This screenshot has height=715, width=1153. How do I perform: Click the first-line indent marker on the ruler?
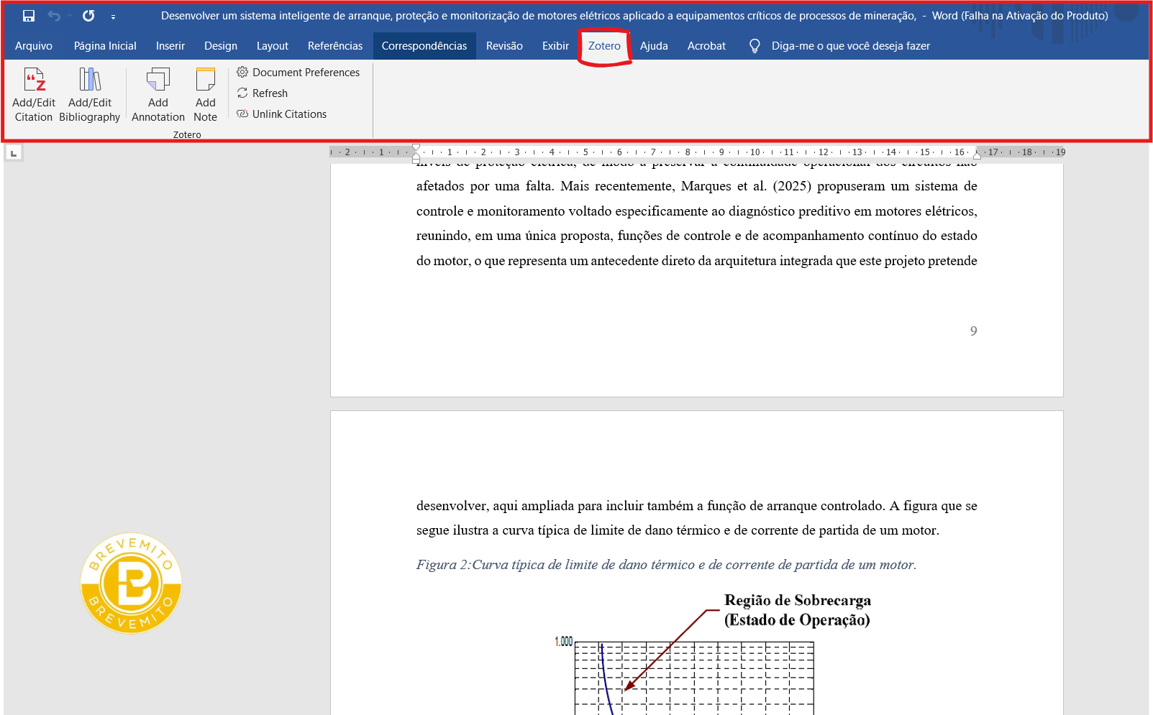pos(416,148)
